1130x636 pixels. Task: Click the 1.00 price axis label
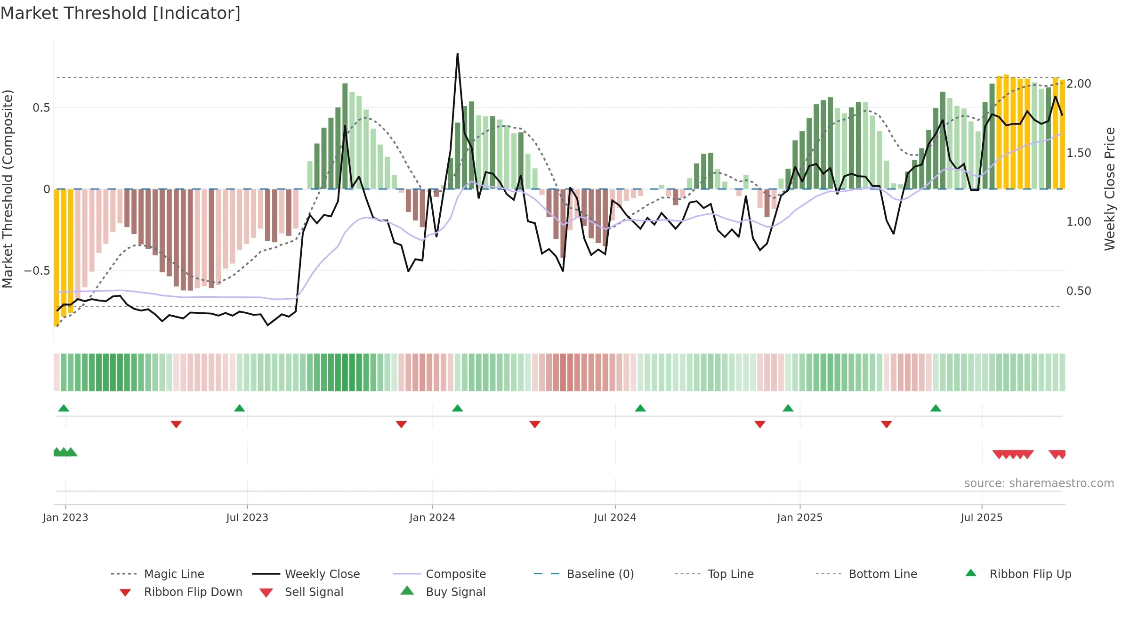(1079, 222)
